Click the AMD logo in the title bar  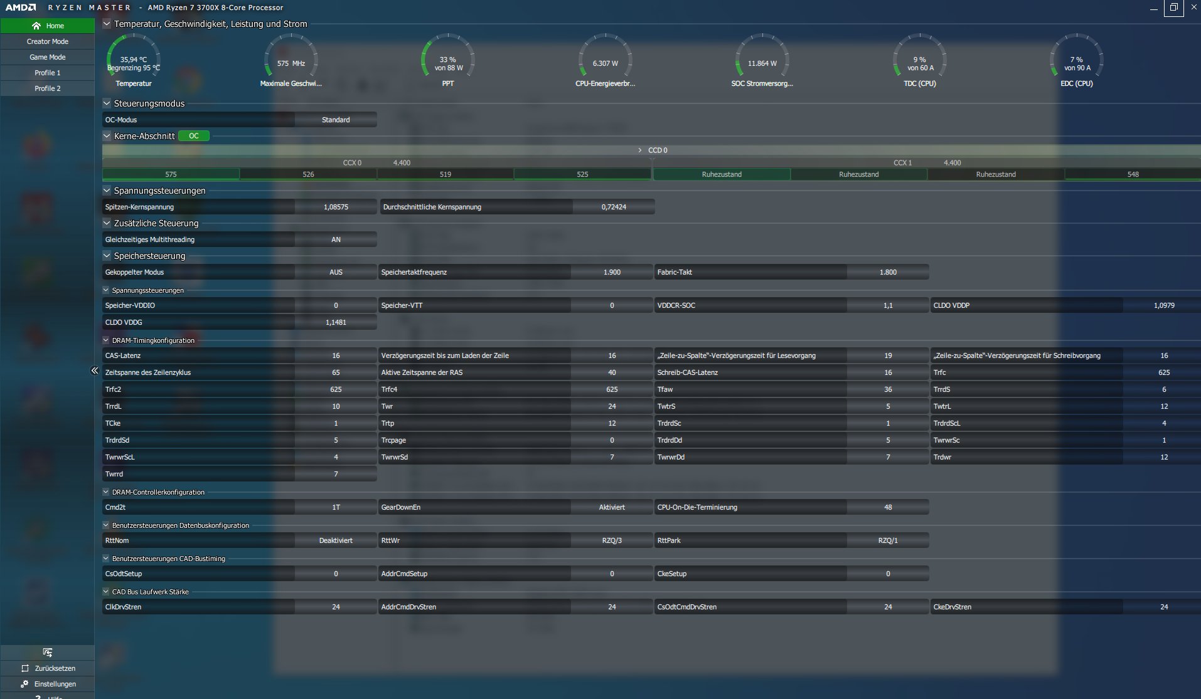pos(21,8)
